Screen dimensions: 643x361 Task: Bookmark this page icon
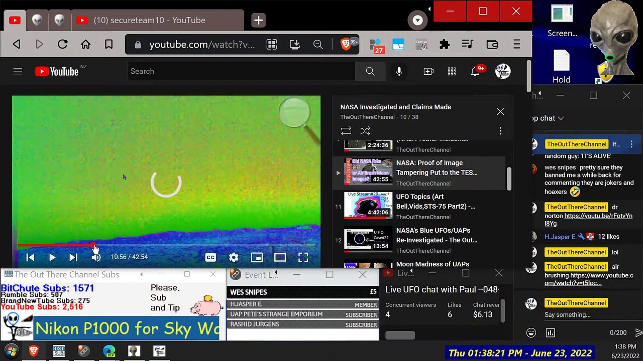109,45
